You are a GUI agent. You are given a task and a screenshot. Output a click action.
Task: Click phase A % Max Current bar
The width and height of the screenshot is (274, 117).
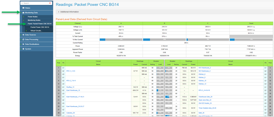point(121,40)
